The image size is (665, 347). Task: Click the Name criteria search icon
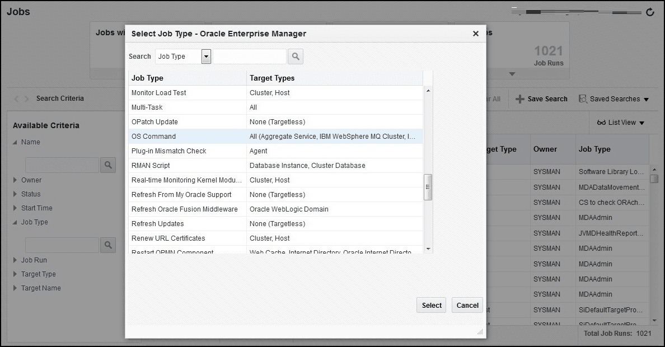[x=108, y=165]
